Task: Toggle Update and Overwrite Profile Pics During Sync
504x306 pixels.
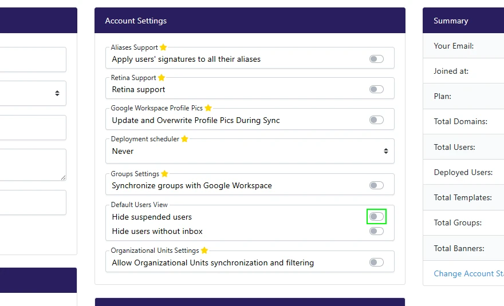Action: pos(376,120)
